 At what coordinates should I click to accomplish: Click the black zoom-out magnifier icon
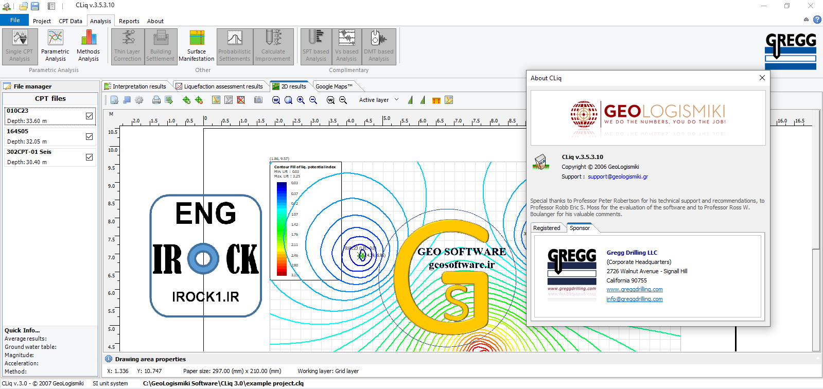343,100
